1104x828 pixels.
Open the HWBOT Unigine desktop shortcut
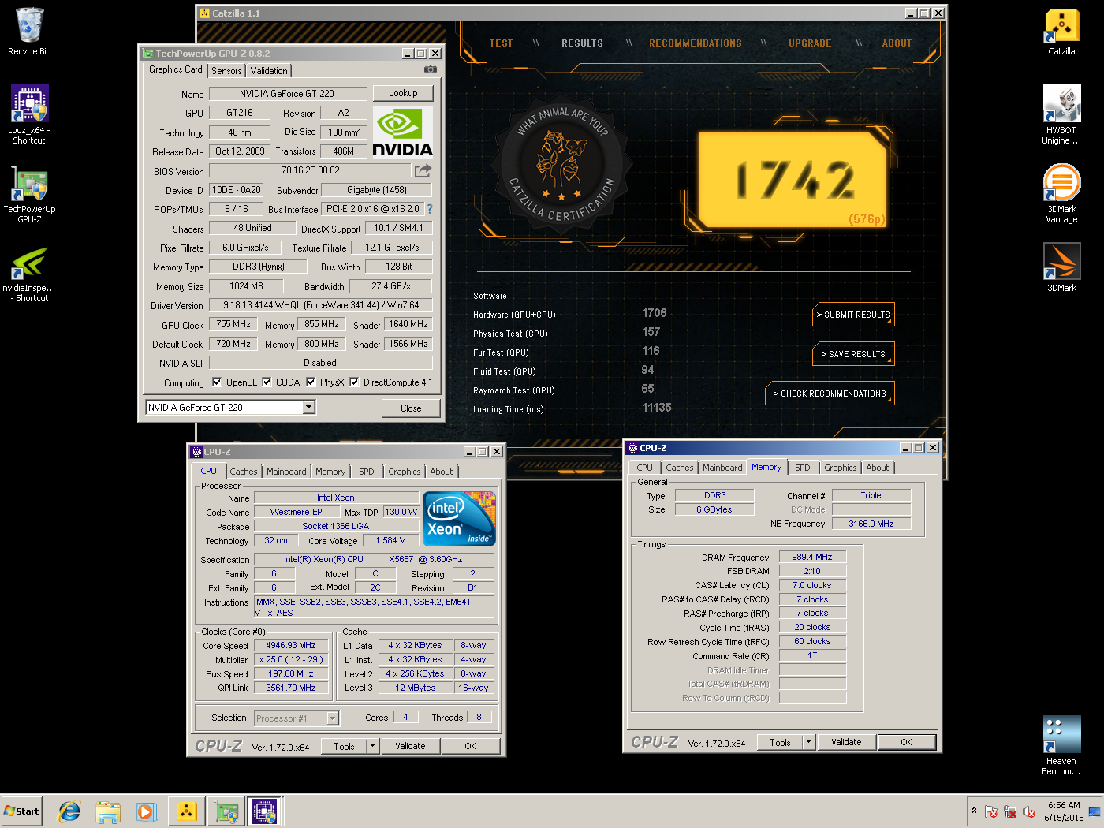tap(1061, 114)
